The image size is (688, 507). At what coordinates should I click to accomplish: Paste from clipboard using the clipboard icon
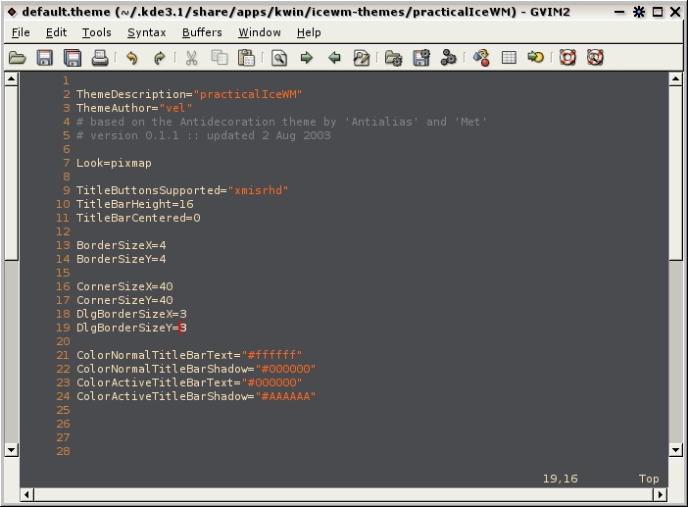[247, 58]
